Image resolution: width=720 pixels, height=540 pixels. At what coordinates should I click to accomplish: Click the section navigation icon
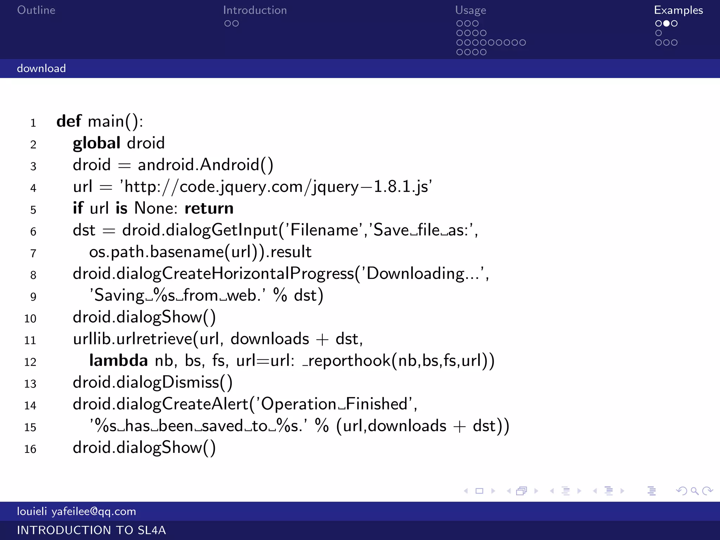(609, 491)
